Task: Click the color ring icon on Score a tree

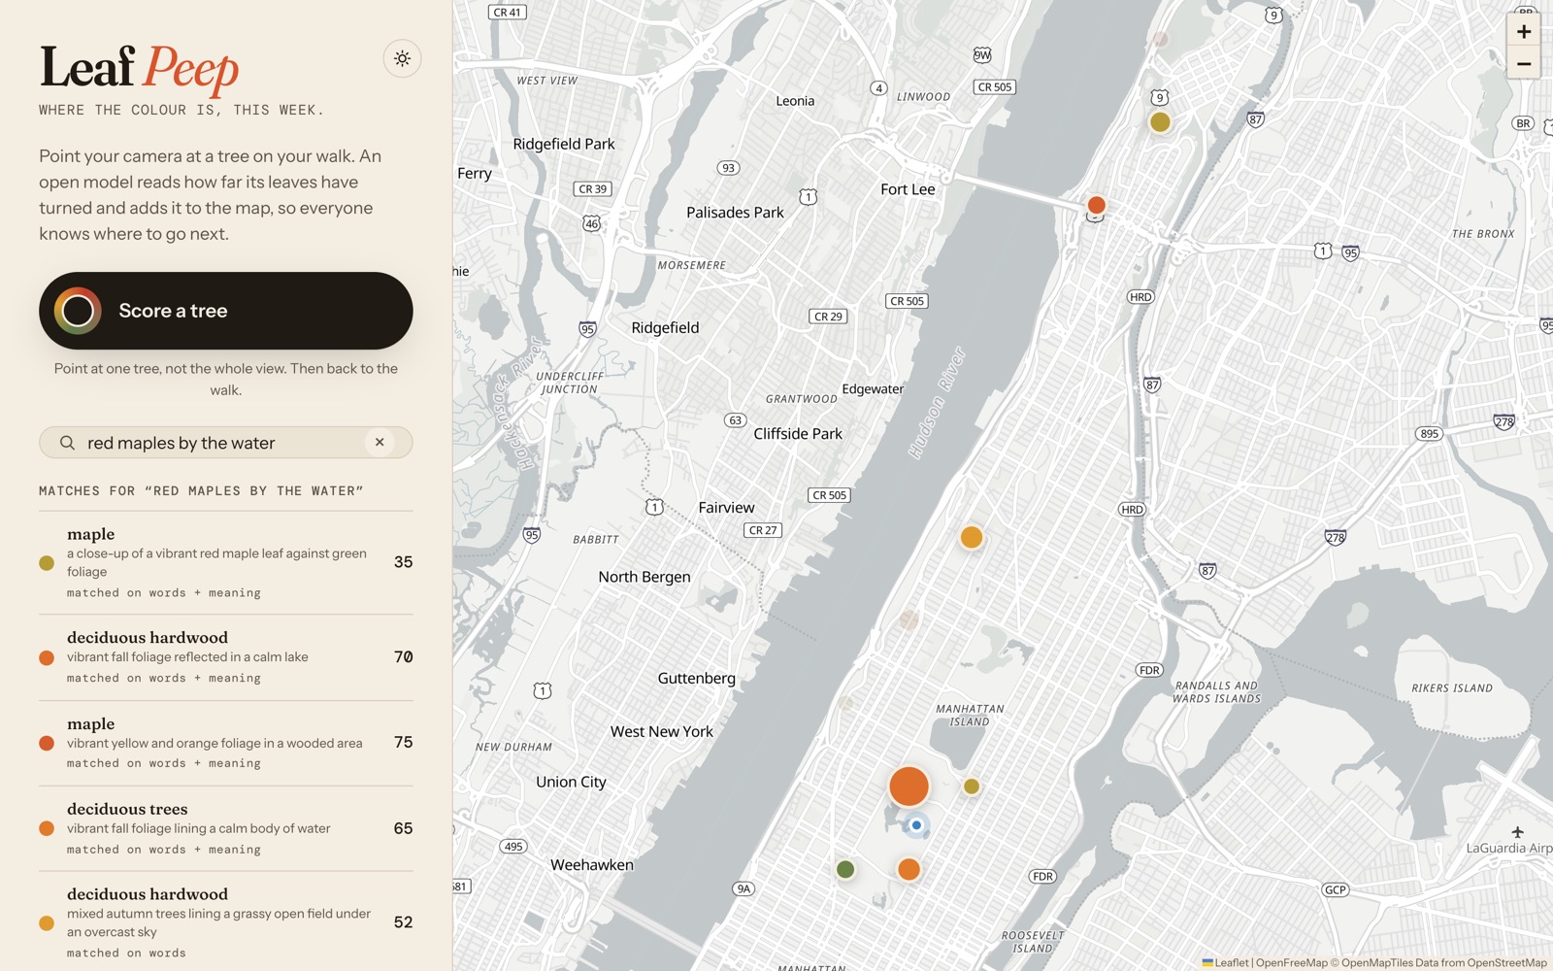Action: [78, 311]
